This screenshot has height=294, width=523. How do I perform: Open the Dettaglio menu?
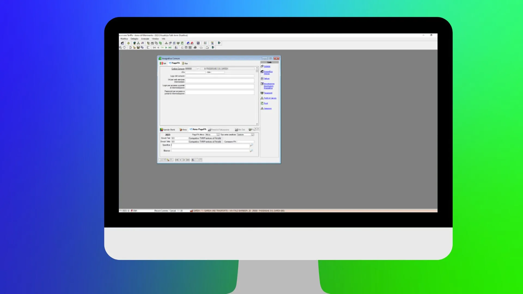click(x=134, y=39)
